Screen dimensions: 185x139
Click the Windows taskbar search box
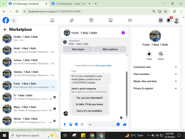[35, 135]
